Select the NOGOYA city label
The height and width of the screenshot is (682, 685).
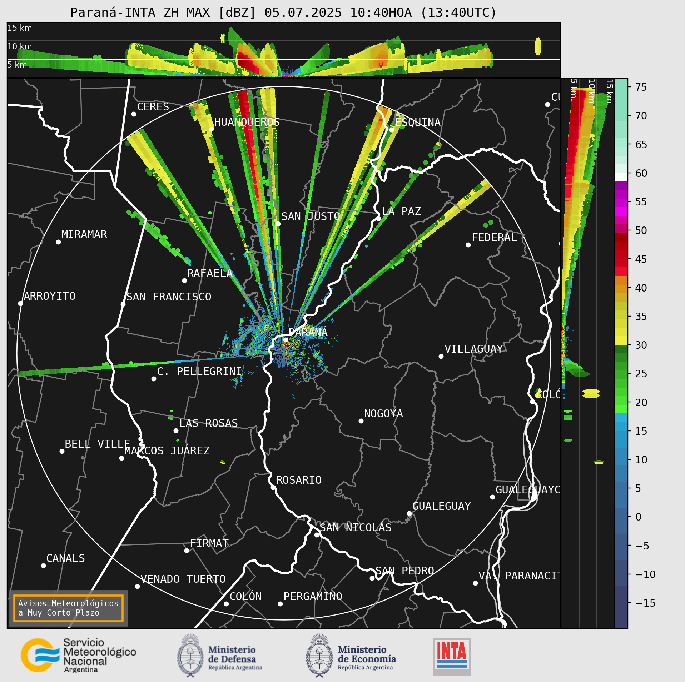(383, 413)
